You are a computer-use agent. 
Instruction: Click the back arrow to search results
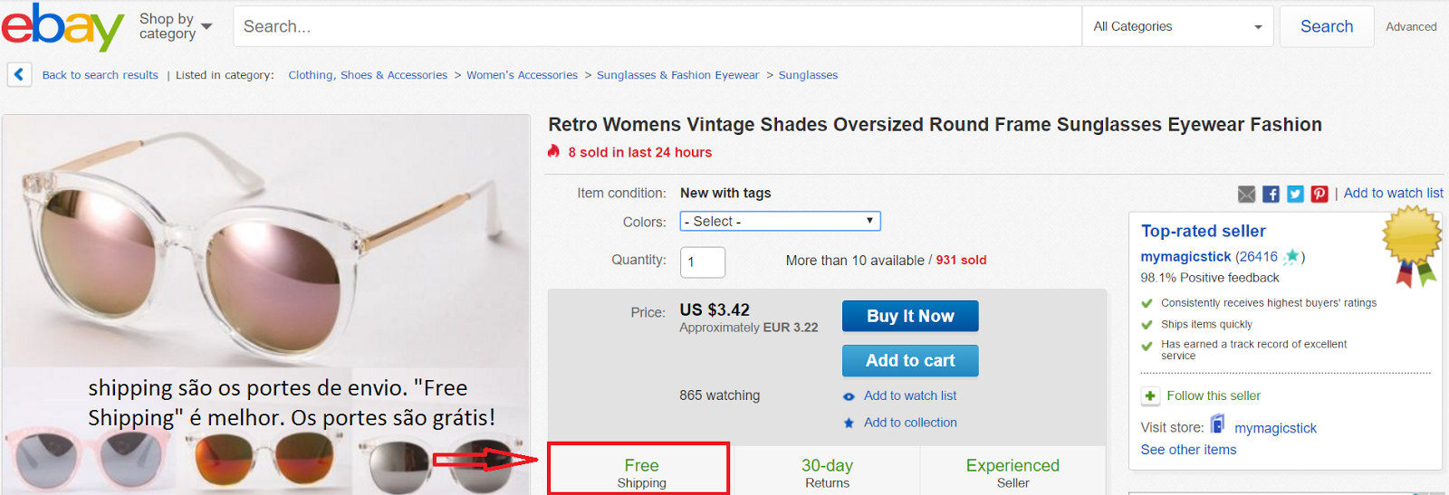[19, 74]
